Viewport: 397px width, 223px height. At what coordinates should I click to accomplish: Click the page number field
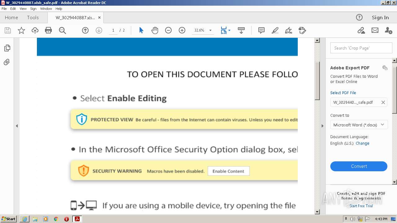click(x=113, y=30)
